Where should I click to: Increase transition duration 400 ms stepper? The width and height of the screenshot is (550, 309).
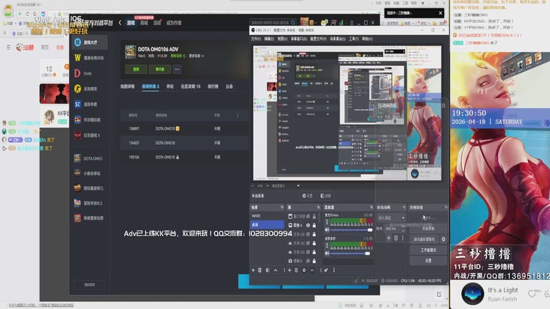(403, 227)
